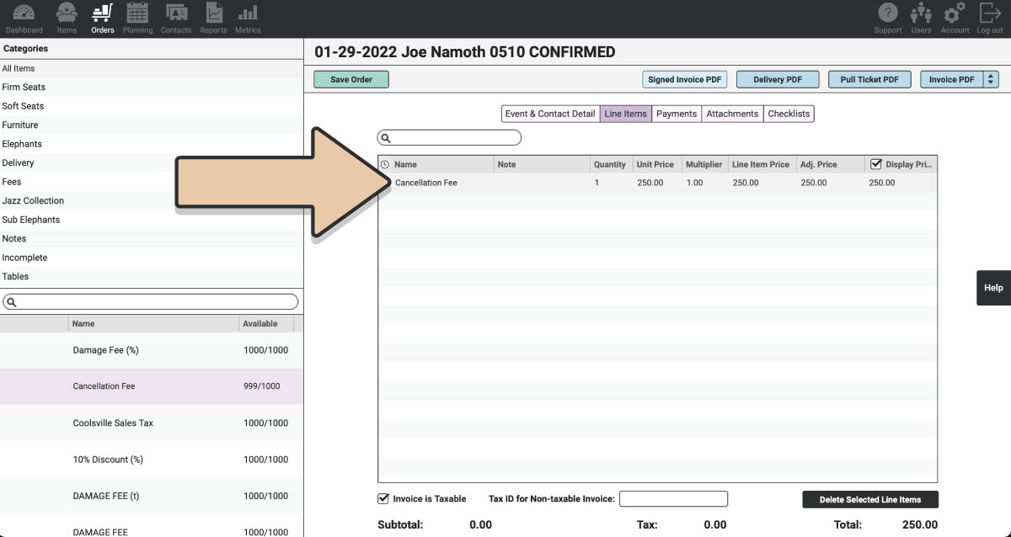1011x537 pixels.
Task: Open Contacts card icon
Action: click(x=176, y=13)
